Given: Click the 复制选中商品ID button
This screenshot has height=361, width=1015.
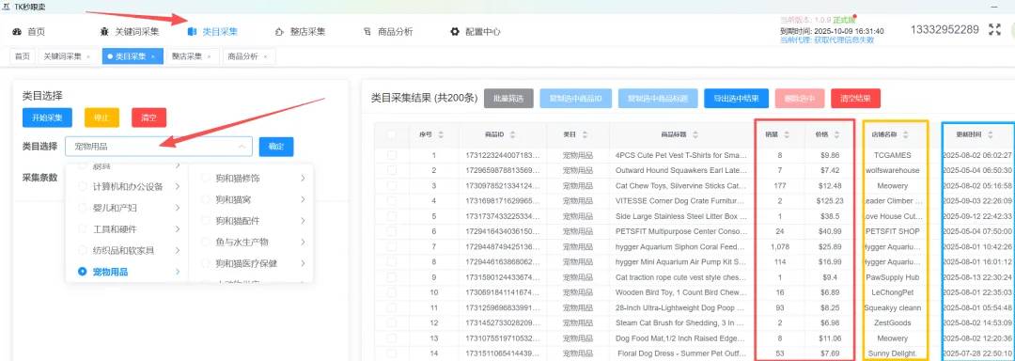Looking at the screenshot, I should [x=575, y=99].
